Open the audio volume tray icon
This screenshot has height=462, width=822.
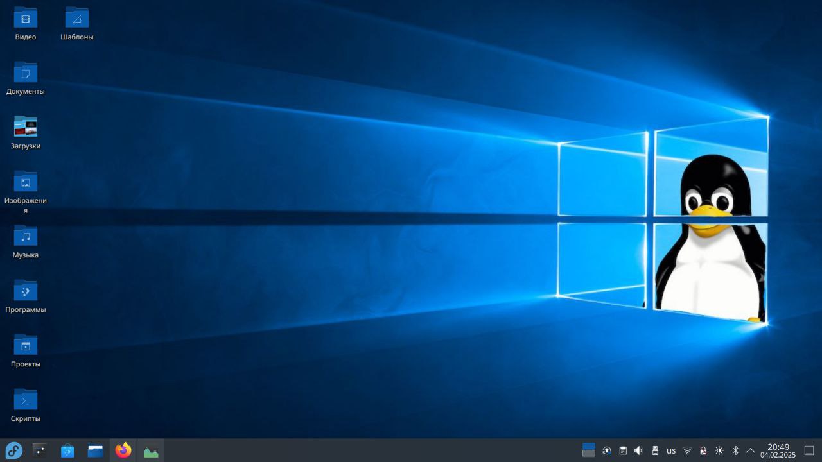[x=639, y=450]
